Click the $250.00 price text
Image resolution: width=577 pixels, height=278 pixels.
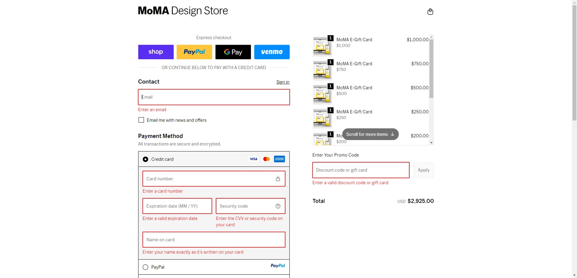420,112
